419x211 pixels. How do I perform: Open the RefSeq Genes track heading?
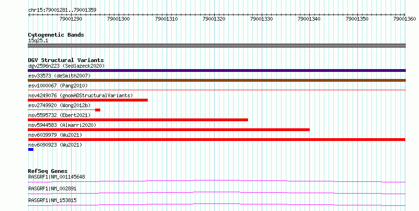(48, 171)
